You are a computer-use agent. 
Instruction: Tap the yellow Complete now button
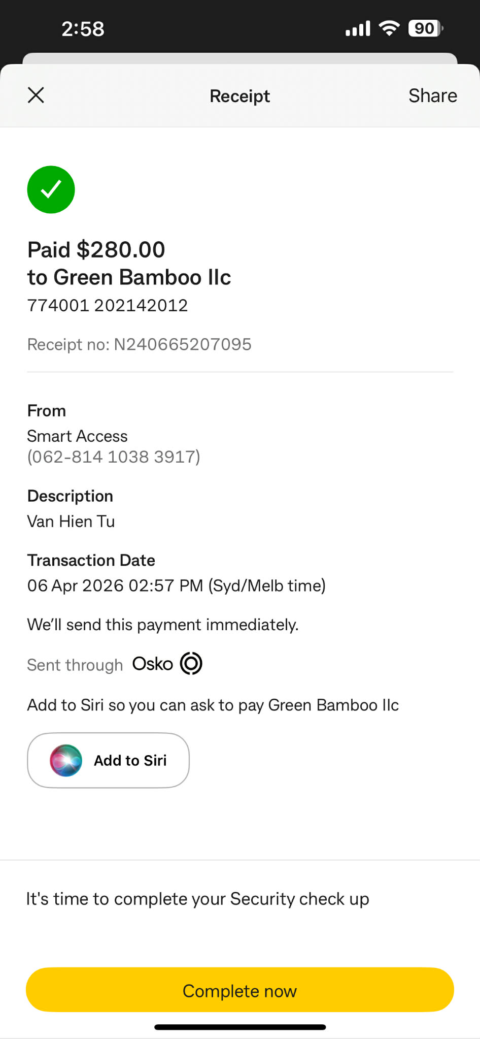(240, 990)
